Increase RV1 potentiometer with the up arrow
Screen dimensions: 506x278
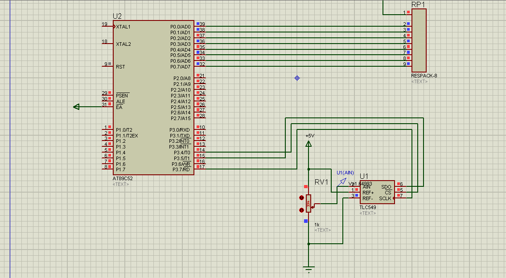[301, 197]
